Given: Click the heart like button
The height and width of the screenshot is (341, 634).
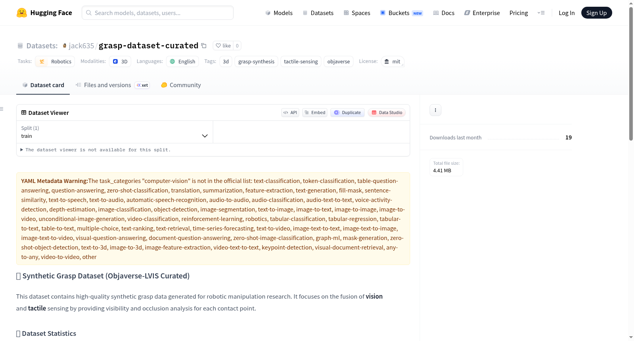Looking at the screenshot, I should point(223,46).
